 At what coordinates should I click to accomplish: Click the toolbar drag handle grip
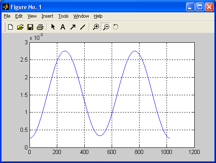4,27
